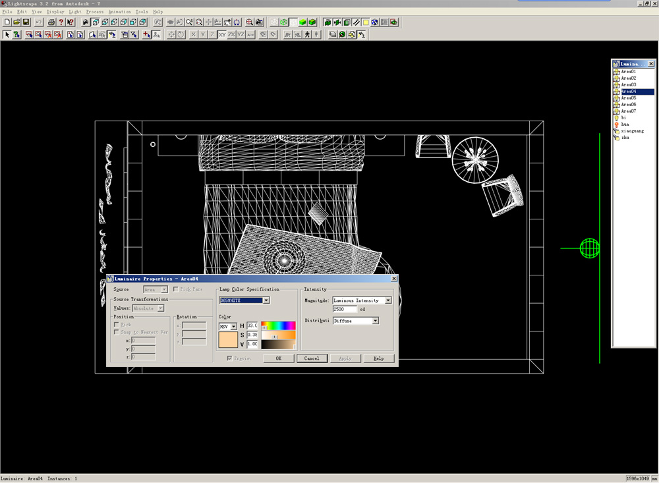
Task: Click the XY plane constraint button
Action: pyautogui.click(x=223, y=34)
